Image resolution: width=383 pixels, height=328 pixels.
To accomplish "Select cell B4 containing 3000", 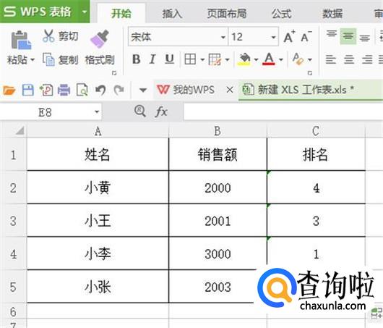I will click(218, 253).
